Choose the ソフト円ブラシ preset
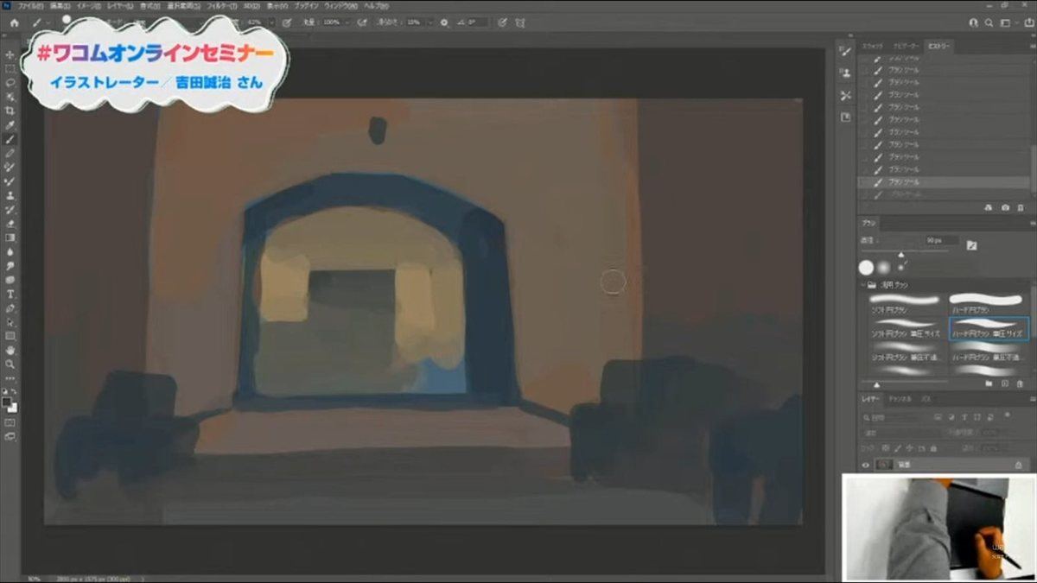Viewport: 1037px width, 583px height. [x=904, y=303]
